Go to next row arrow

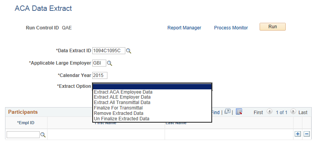pyautogui.click(x=293, y=111)
